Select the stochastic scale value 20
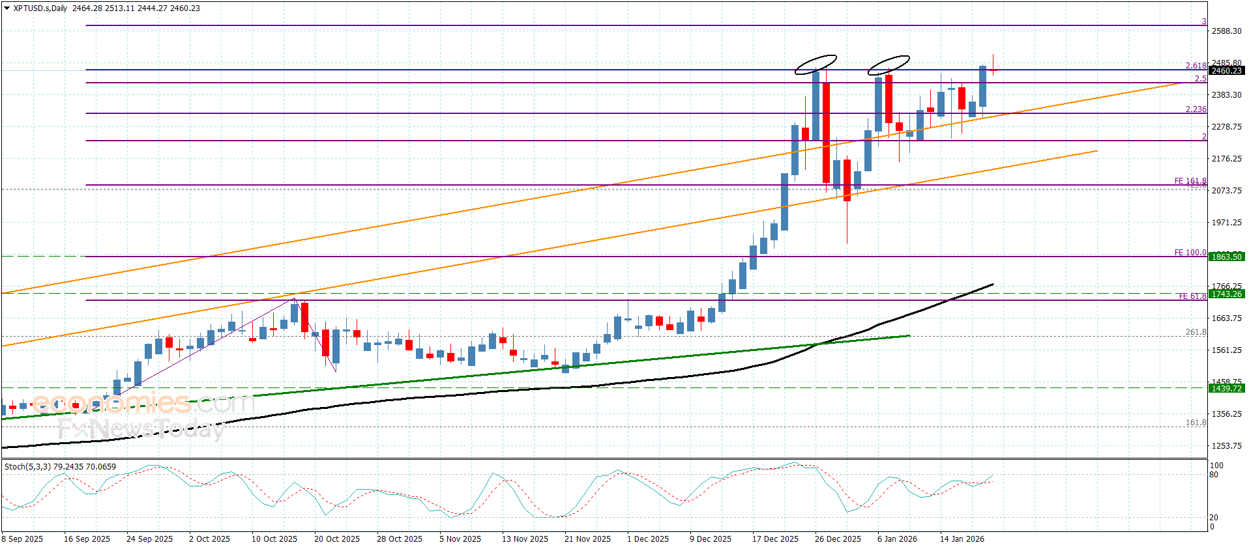 [x=1214, y=518]
